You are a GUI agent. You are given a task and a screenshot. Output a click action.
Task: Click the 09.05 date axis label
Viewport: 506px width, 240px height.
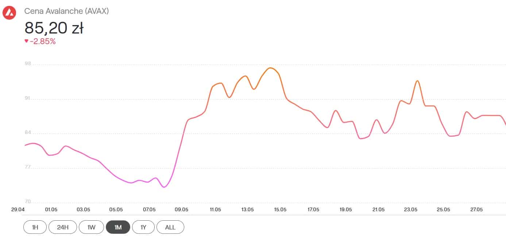click(181, 210)
